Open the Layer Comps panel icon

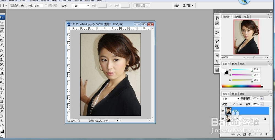pos(217,70)
